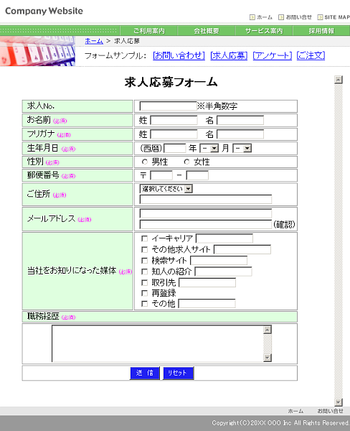Open the birth month dropdown

209,149
